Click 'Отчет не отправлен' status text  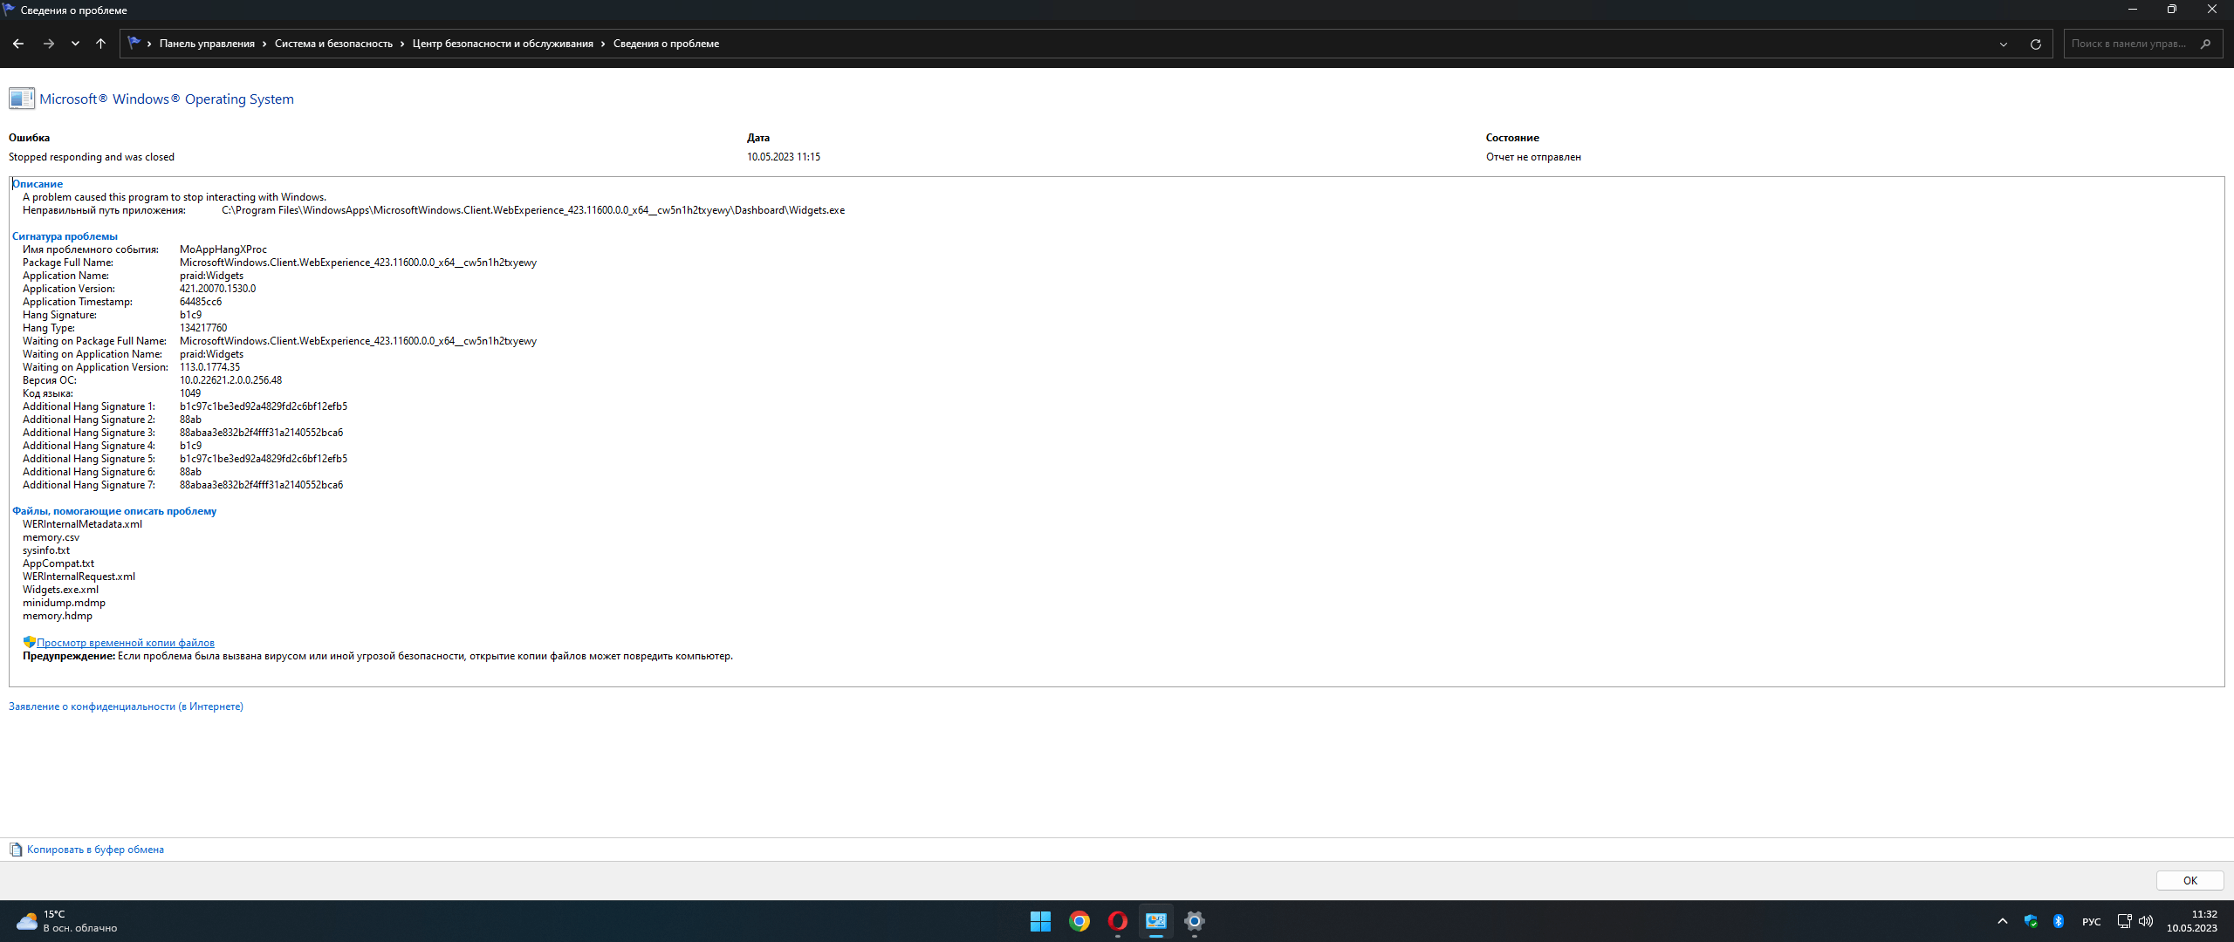[1533, 157]
